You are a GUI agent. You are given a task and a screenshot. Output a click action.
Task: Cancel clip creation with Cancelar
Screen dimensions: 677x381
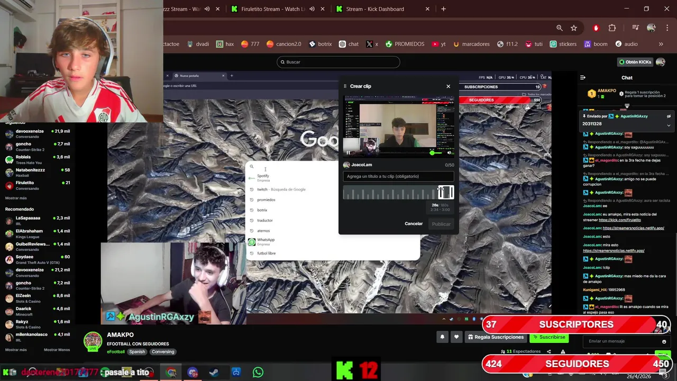click(x=414, y=224)
